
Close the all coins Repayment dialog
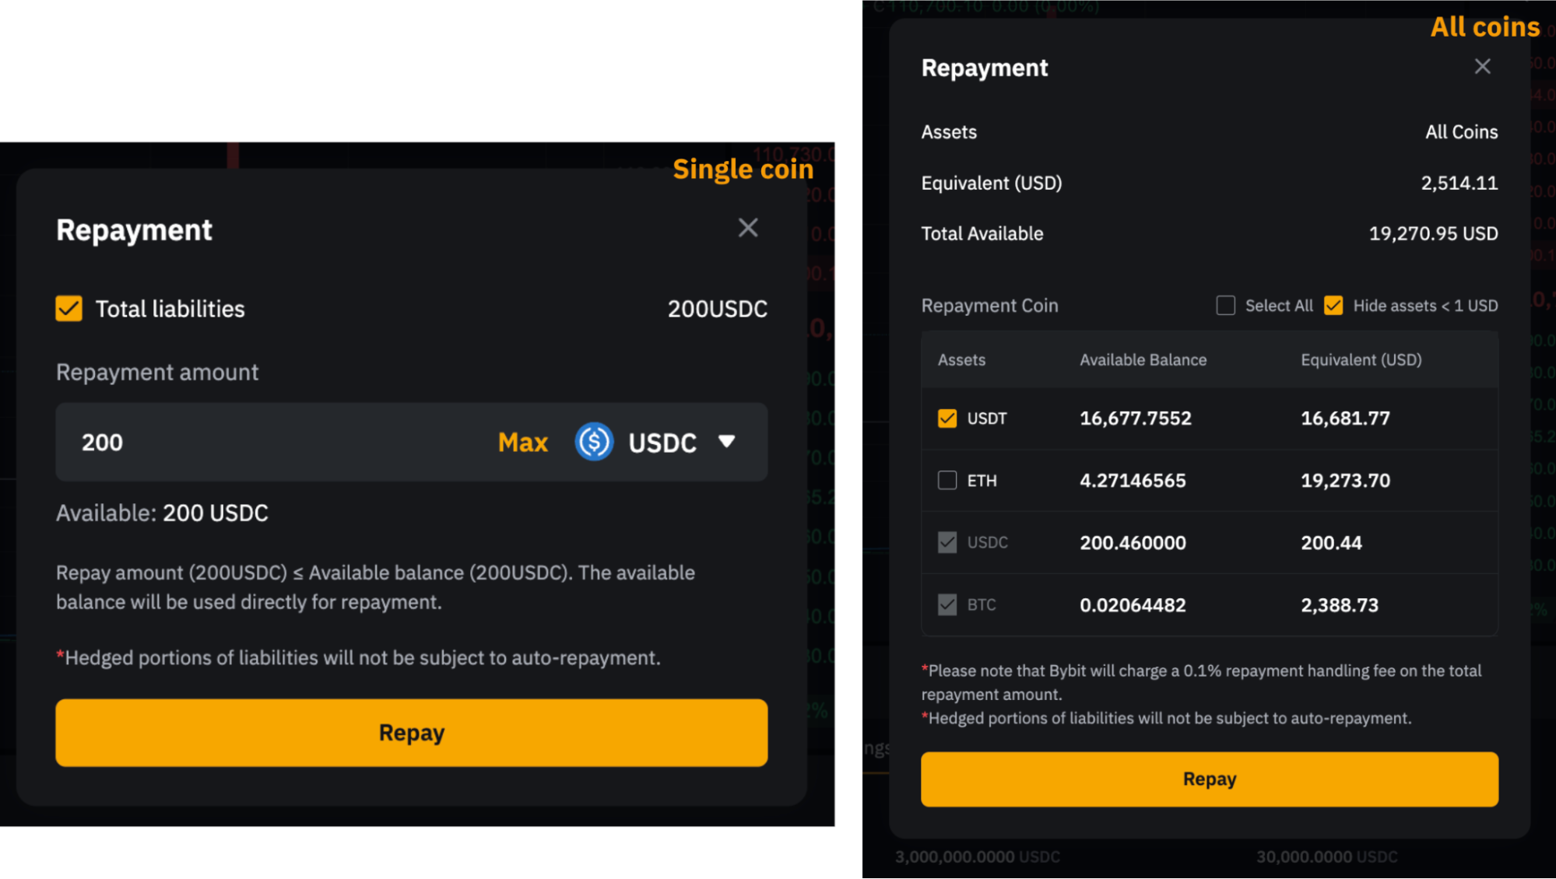coord(1482,67)
